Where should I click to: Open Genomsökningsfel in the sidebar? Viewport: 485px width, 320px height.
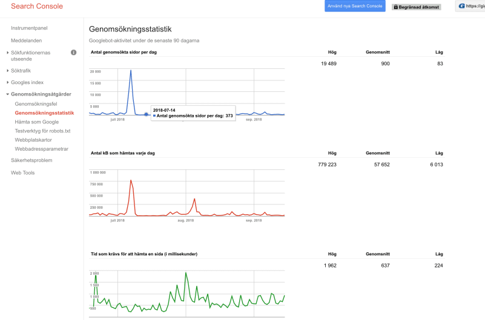coord(36,104)
